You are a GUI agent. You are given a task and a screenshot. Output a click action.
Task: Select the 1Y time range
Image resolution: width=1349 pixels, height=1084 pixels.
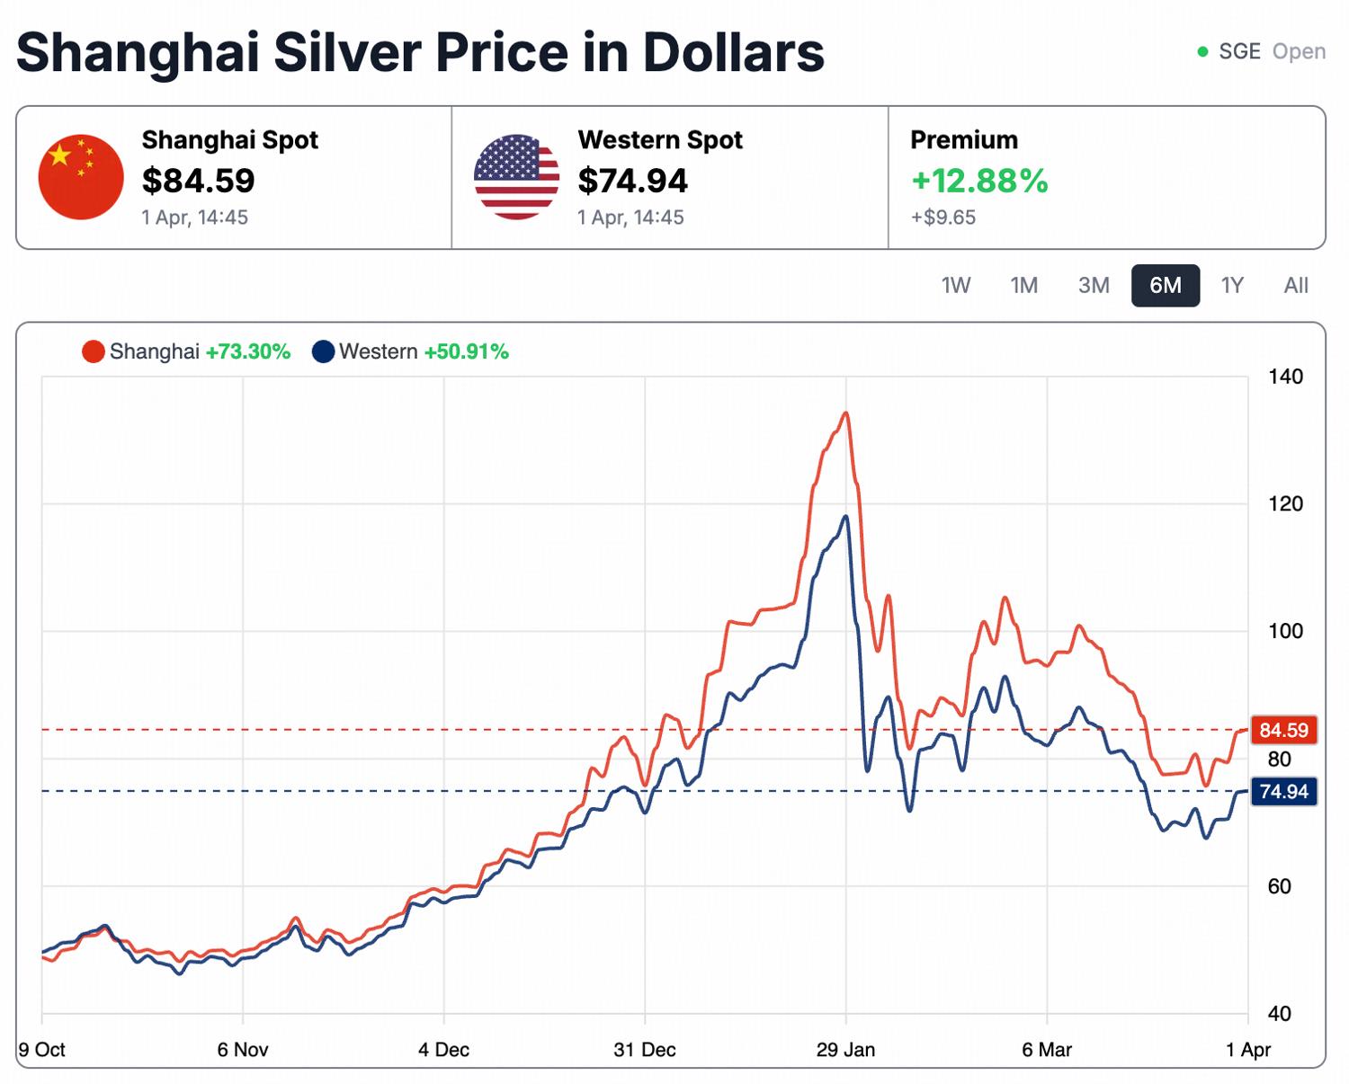tap(1233, 286)
